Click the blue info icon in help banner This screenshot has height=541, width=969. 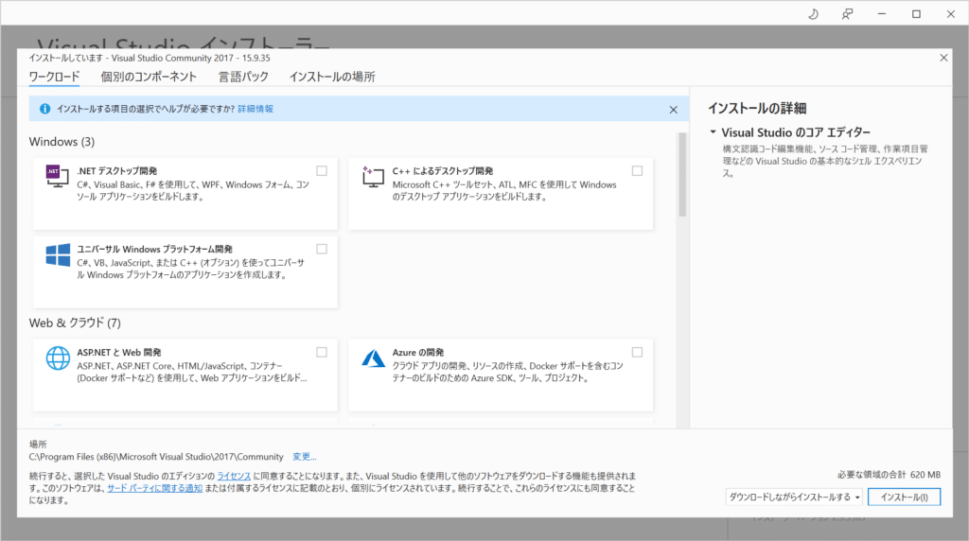coord(44,109)
